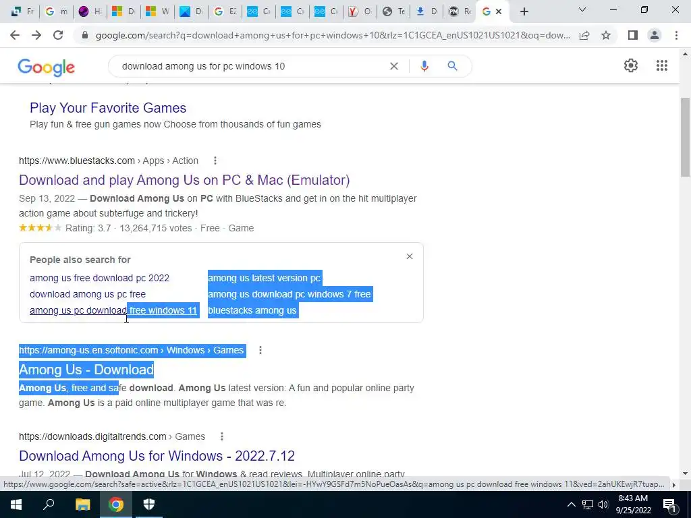Switch to the PM-icon 'R' tab
Image resolution: width=691 pixels, height=518 pixels.
tap(461, 12)
